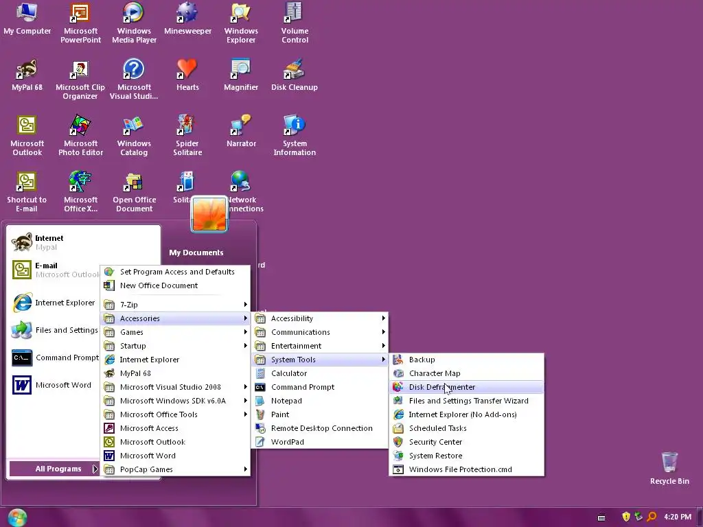This screenshot has height=527, width=703.
Task: Click the magnifier search tray icon
Action: tap(652, 517)
